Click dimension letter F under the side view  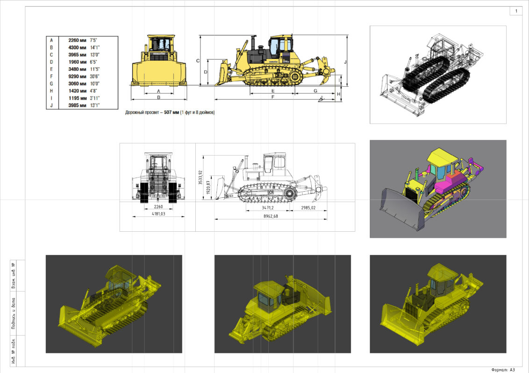point(273,97)
